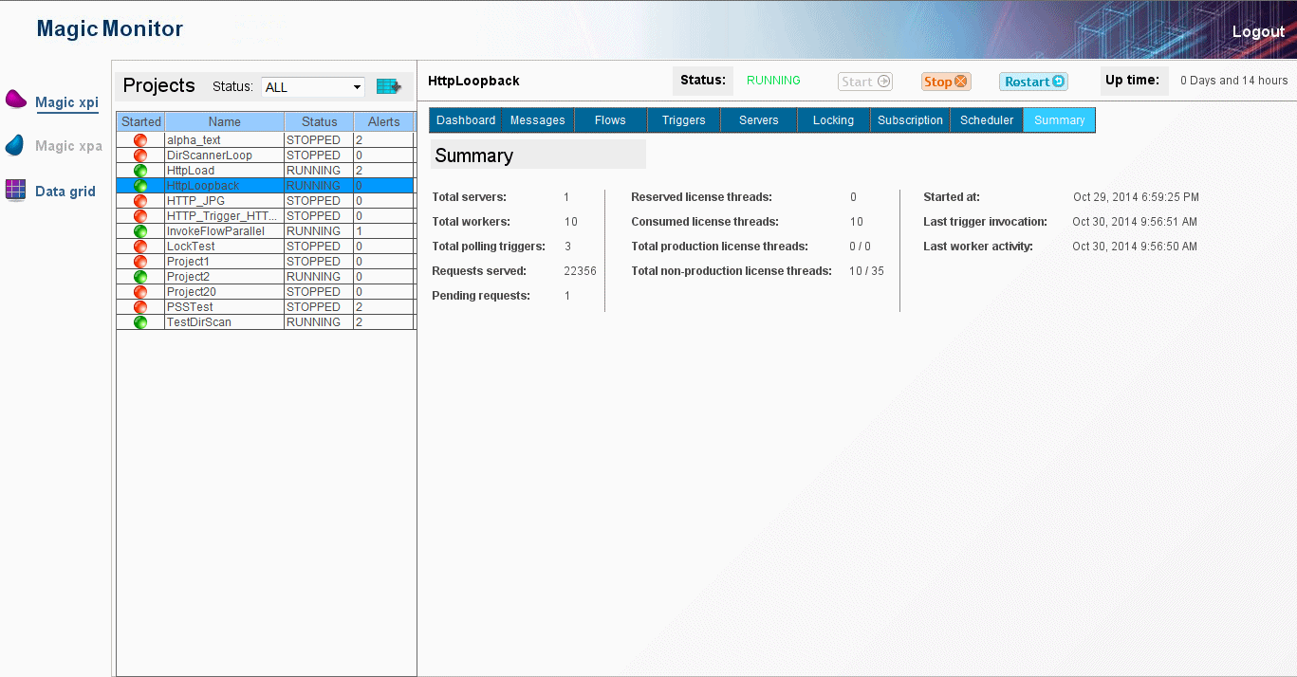Click red status icon for Project20

(x=140, y=292)
